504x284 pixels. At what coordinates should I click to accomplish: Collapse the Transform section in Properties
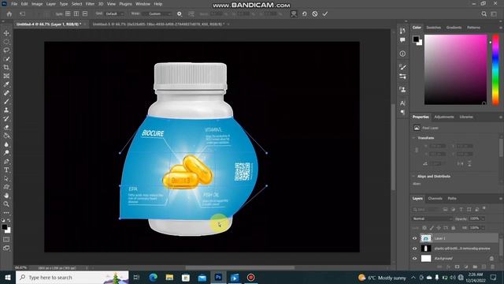(x=413, y=138)
